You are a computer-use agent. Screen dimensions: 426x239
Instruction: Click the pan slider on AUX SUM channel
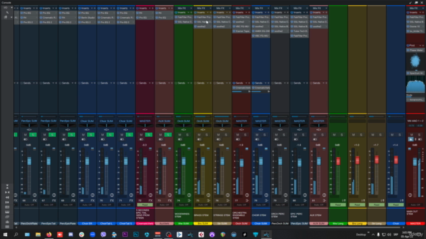click(318, 125)
